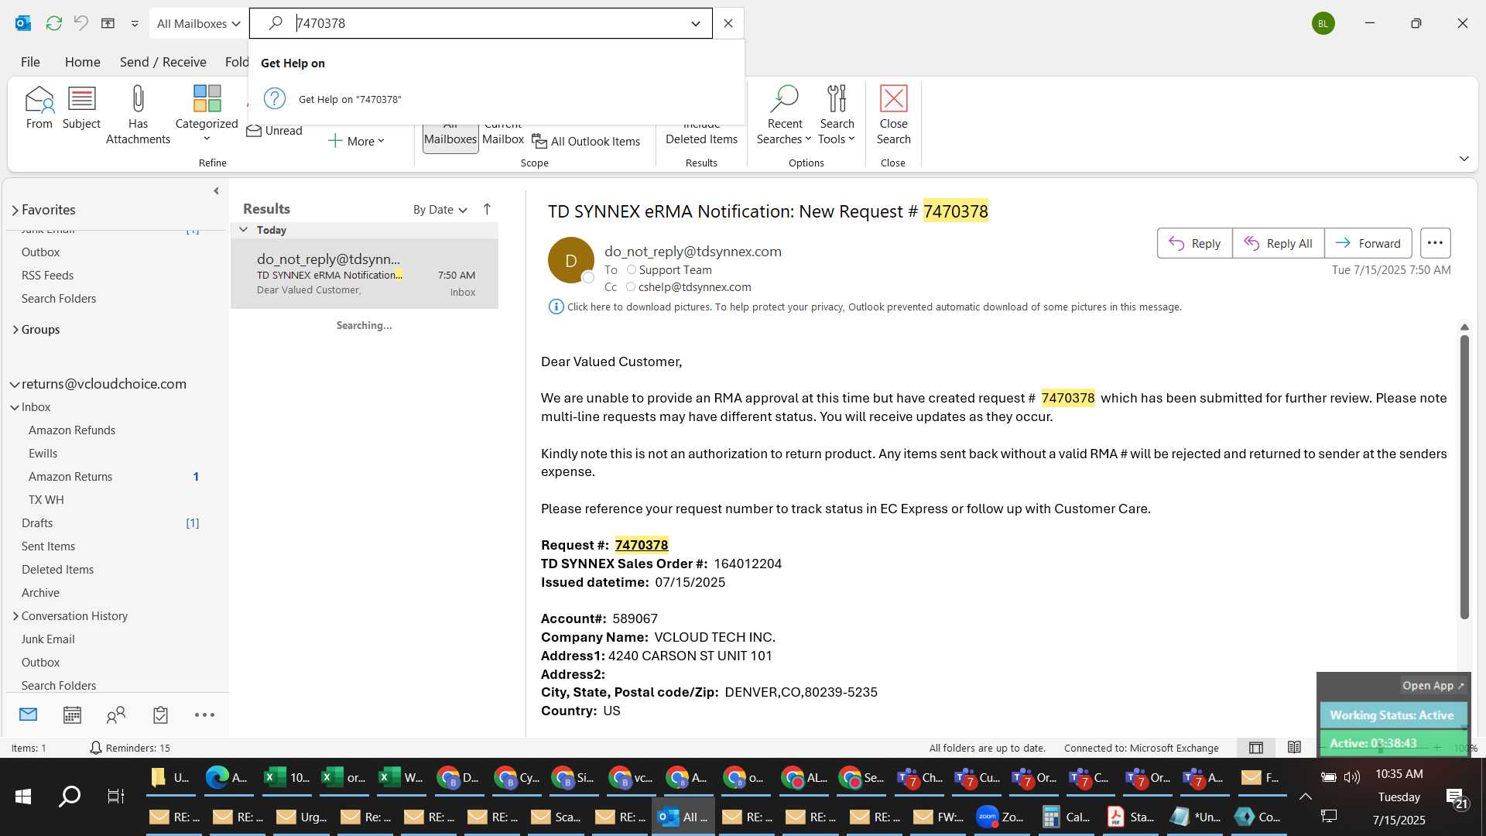Open Task View on taskbar
Image resolution: width=1486 pixels, height=836 pixels.
(x=116, y=796)
